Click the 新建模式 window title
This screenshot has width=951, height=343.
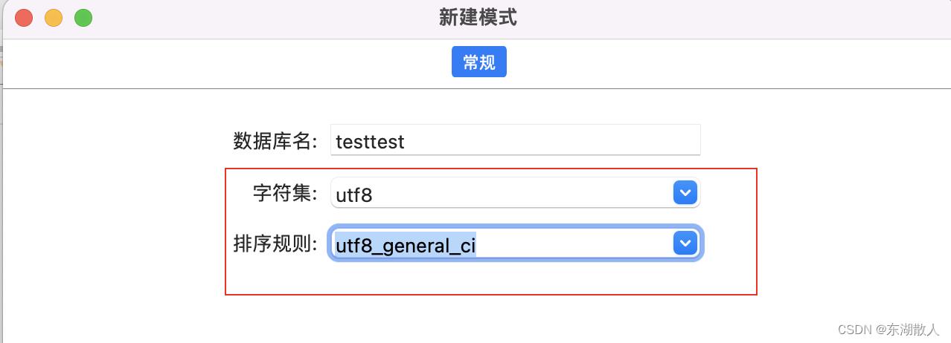(478, 18)
